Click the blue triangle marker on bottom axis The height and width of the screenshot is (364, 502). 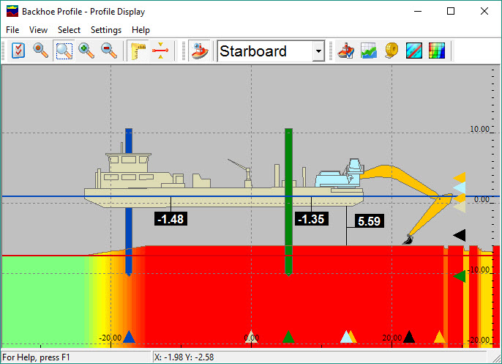click(129, 337)
